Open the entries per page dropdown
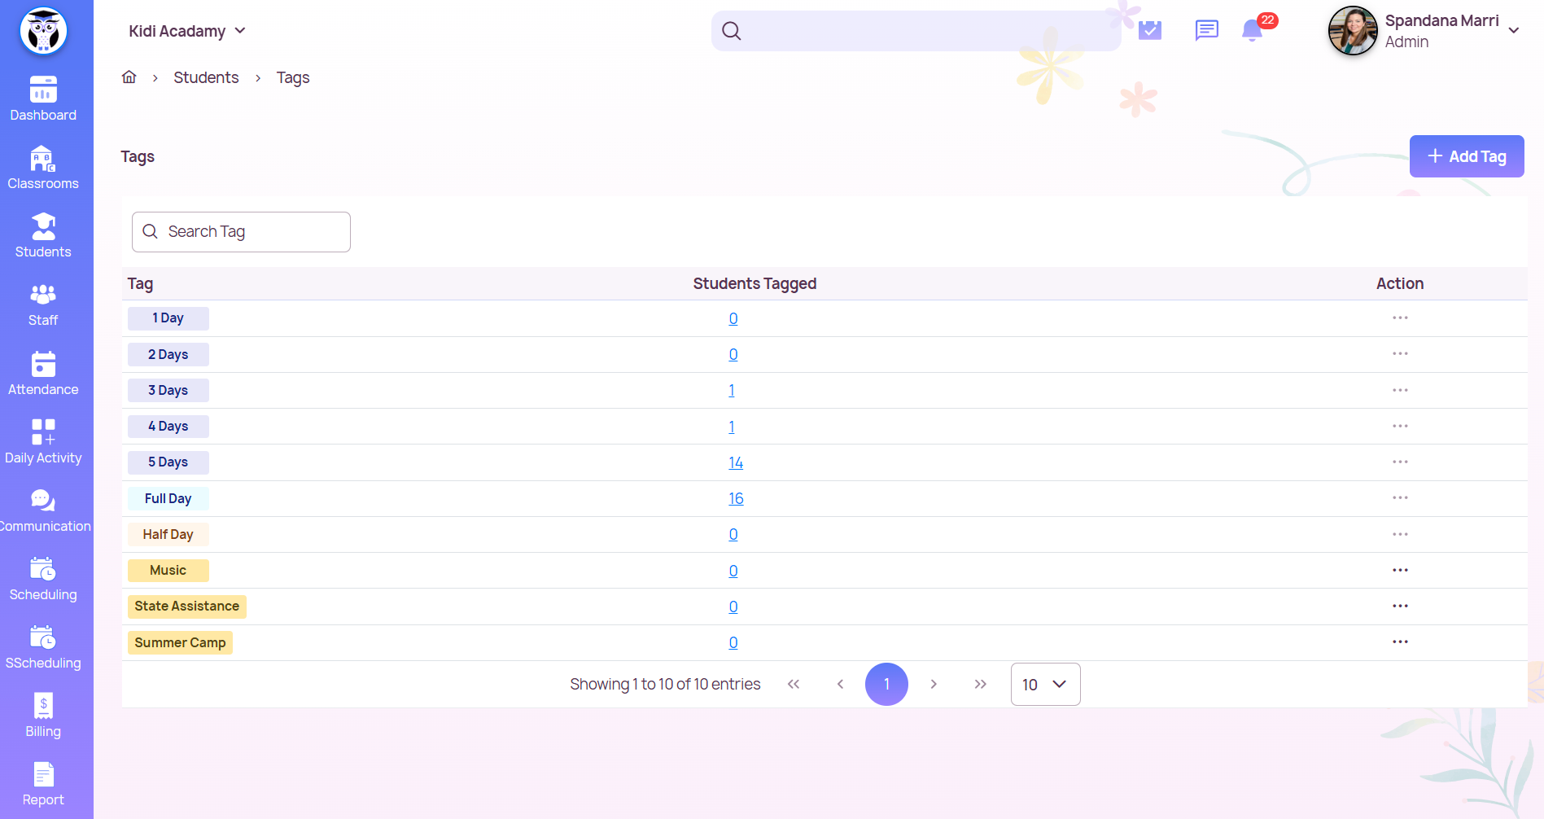Image resolution: width=1544 pixels, height=819 pixels. coord(1045,685)
